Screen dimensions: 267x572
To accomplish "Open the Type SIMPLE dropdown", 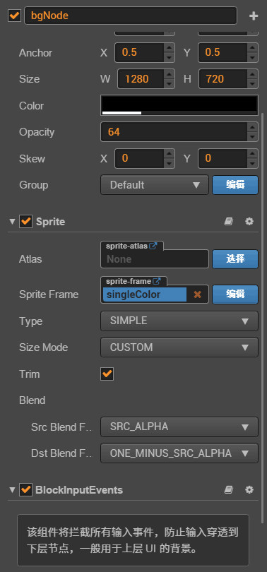I will pos(179,321).
